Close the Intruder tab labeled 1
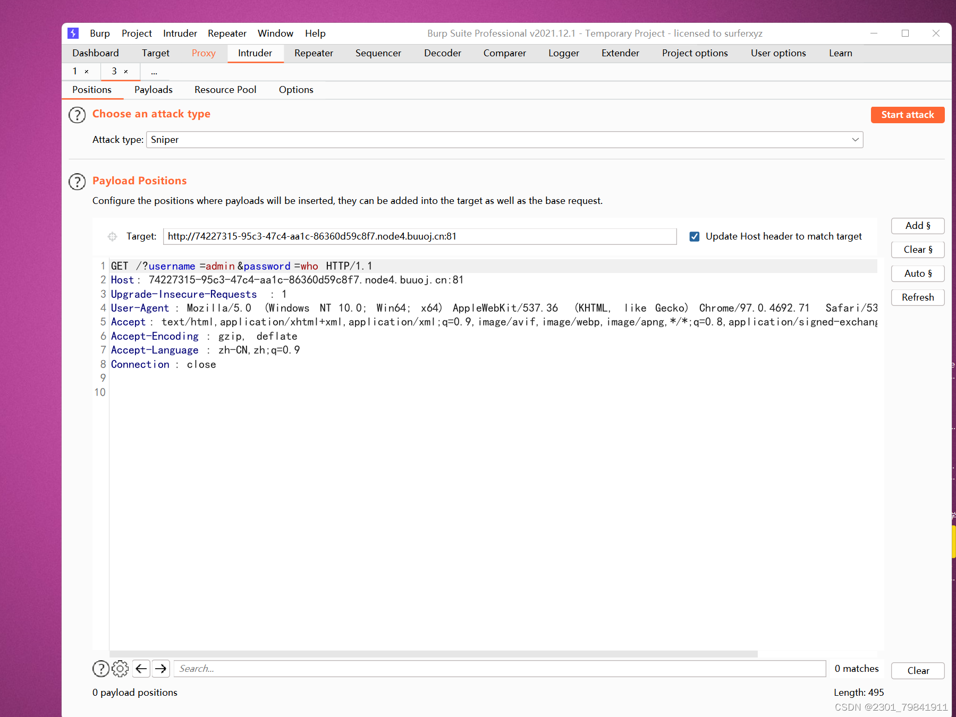 [87, 71]
